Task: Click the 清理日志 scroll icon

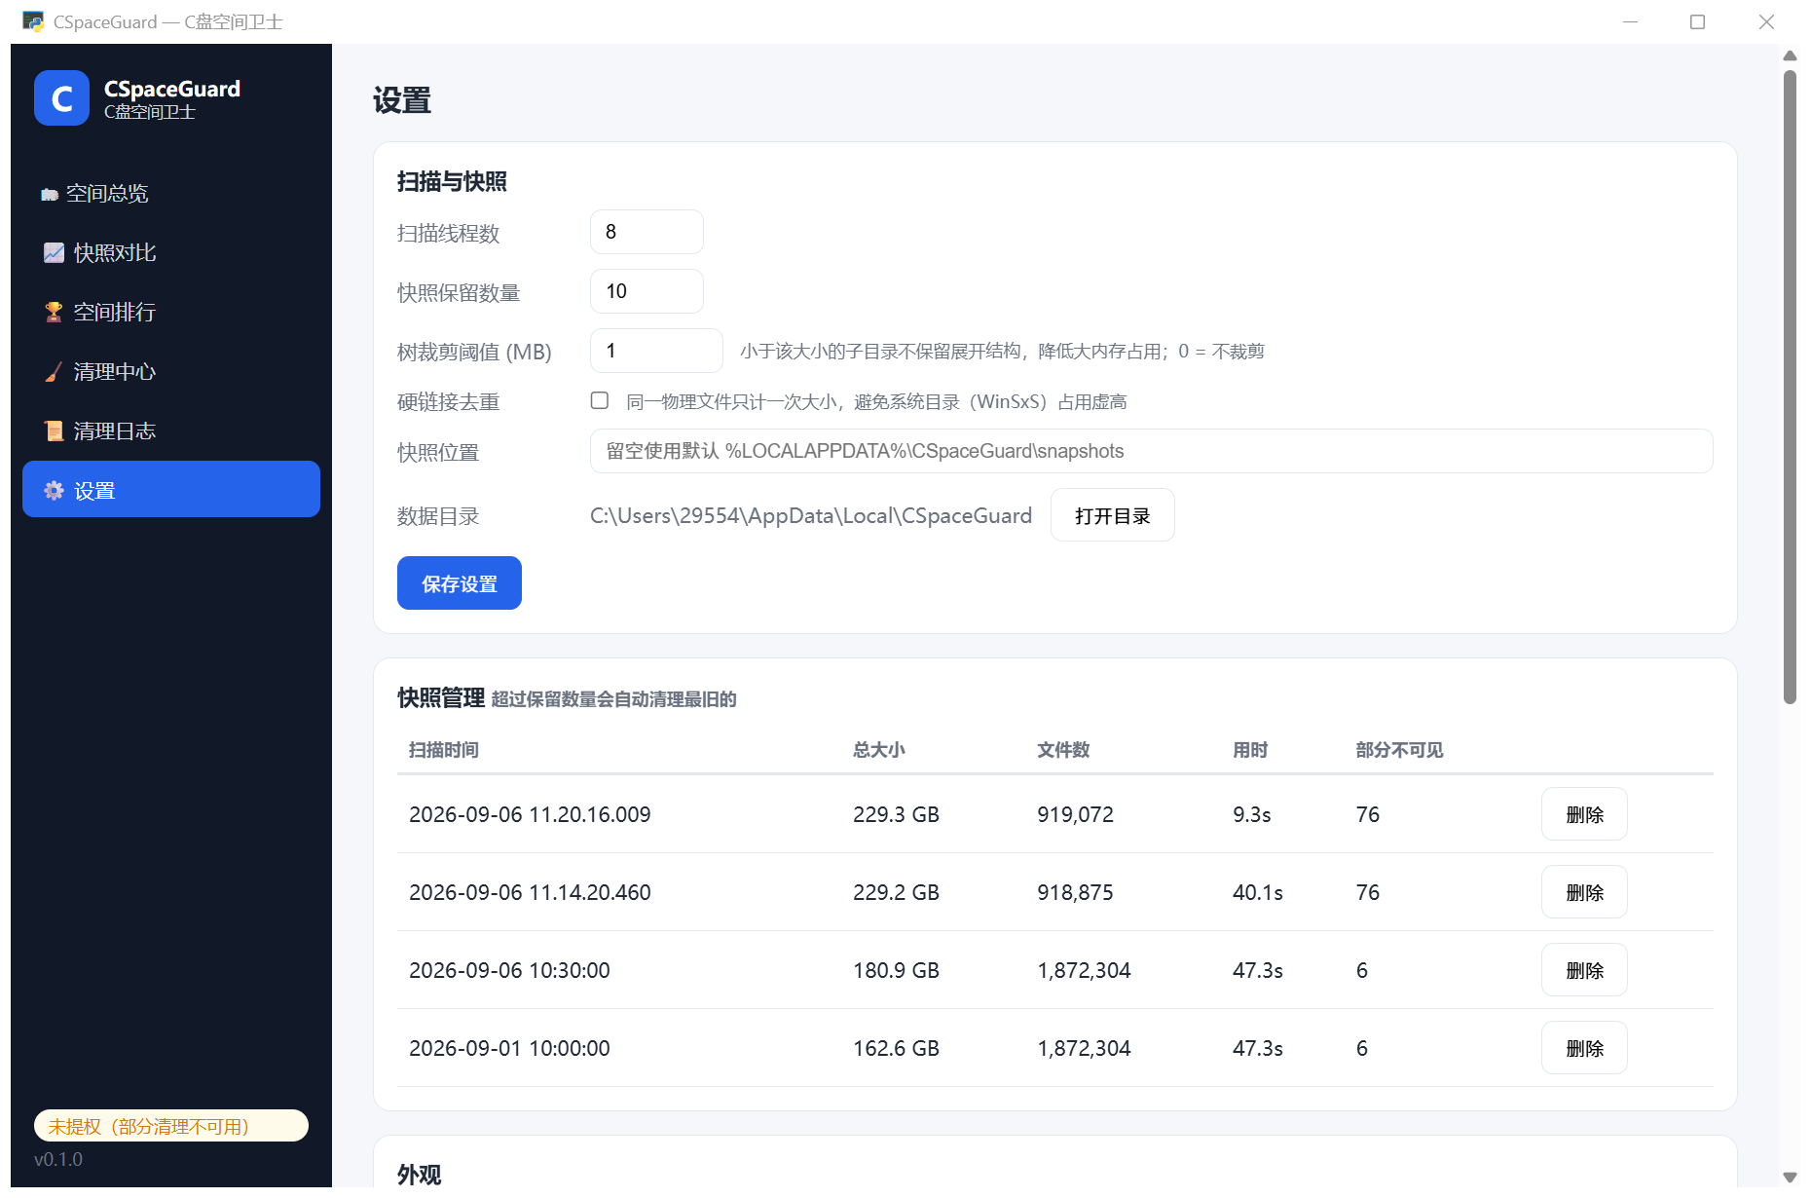Action: click(x=54, y=431)
